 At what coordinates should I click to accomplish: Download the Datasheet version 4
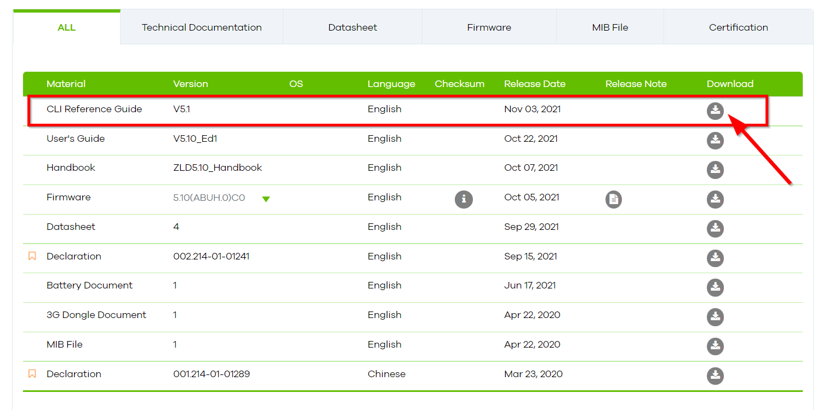[715, 229]
